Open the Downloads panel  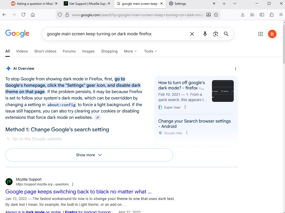pyautogui.click(x=243, y=15)
